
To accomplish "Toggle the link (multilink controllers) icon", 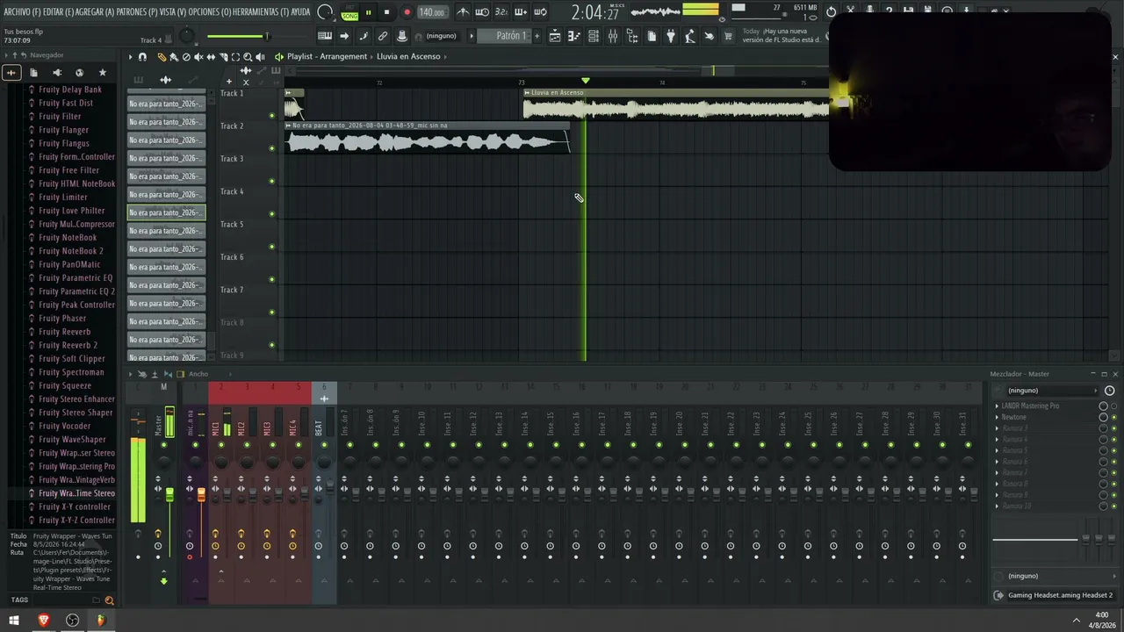I will coord(383,36).
